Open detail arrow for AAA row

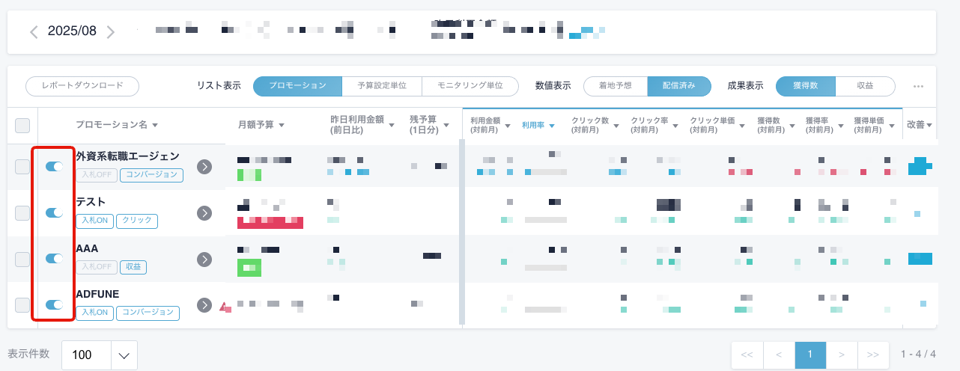pos(204,260)
